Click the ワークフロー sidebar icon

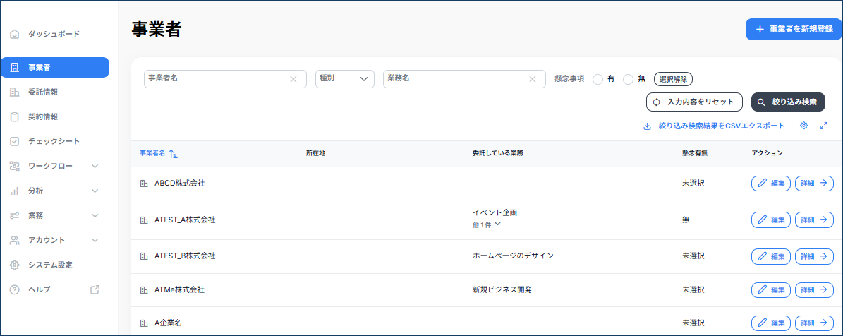[x=15, y=166]
